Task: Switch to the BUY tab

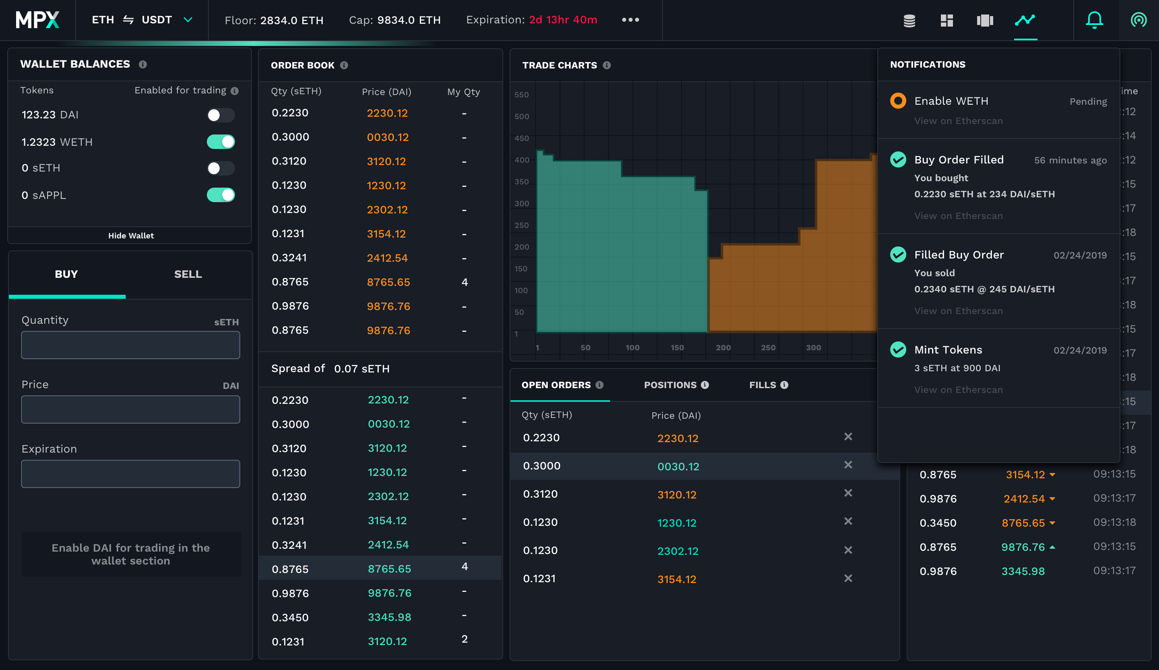Action: pyautogui.click(x=67, y=274)
